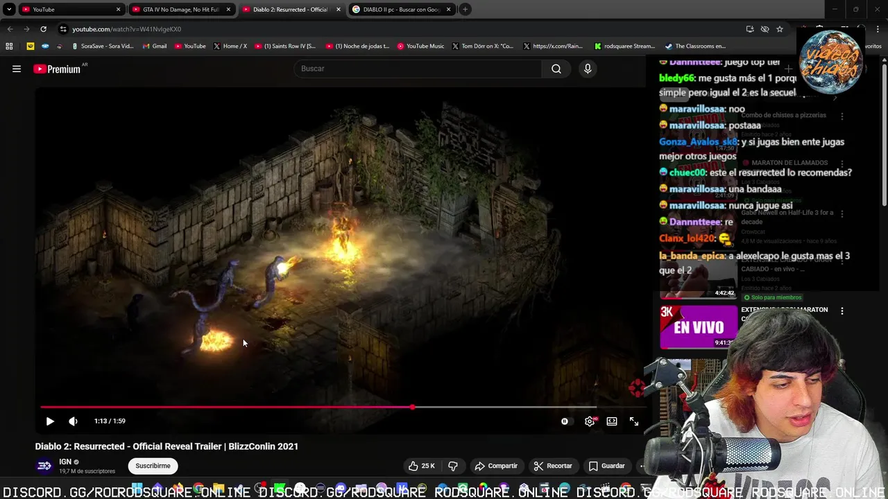Play the paused trailer video
The width and height of the screenshot is (888, 499).
click(50, 421)
